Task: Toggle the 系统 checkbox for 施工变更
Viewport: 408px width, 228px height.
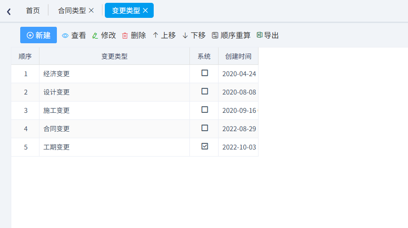Action: point(205,110)
